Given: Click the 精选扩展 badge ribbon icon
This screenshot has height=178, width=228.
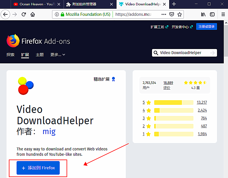Looking at the screenshot, I should [113, 79].
